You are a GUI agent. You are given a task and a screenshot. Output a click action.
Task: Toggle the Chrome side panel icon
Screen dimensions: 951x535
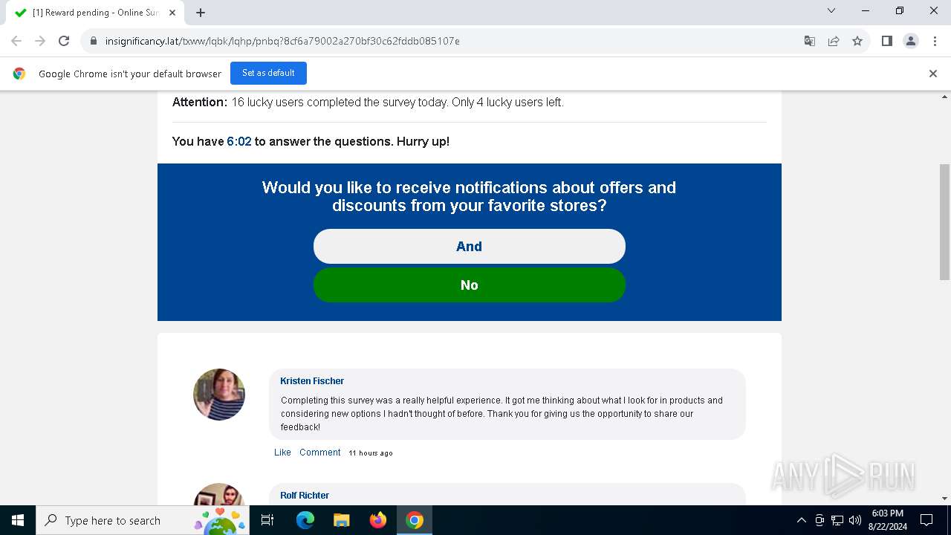pyautogui.click(x=886, y=41)
